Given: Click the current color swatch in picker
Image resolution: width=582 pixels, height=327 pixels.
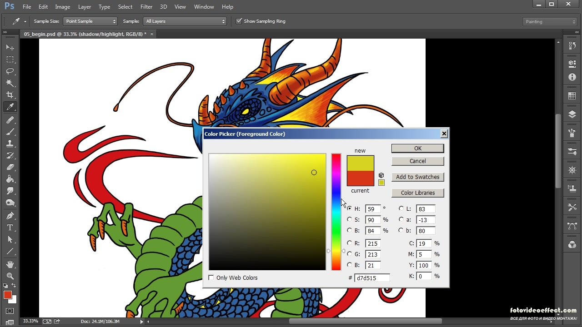Looking at the screenshot, I should click(361, 178).
